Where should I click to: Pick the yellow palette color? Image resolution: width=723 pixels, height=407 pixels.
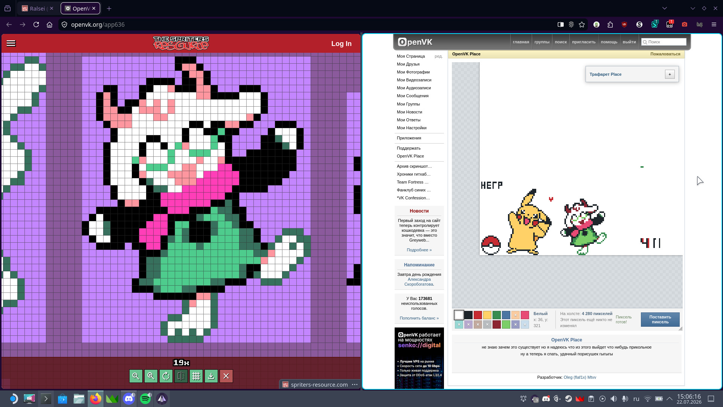pyautogui.click(x=487, y=315)
